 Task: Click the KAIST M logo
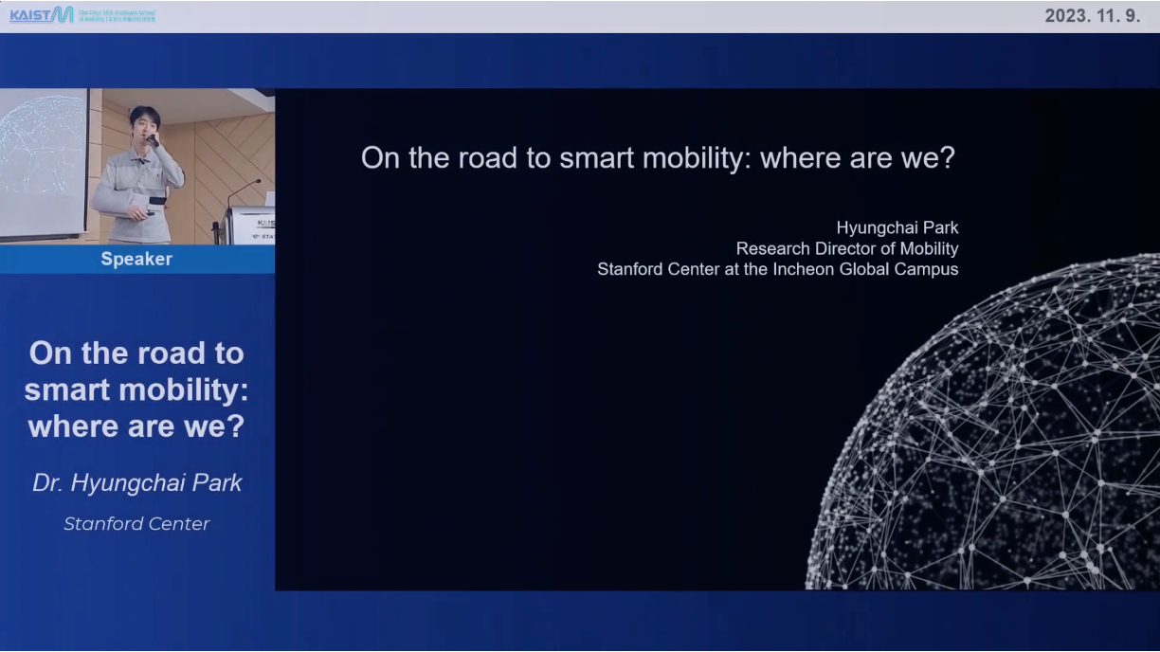click(41, 15)
